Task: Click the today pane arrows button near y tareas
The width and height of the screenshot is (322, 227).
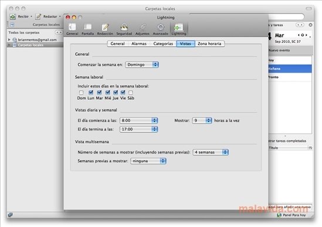Action: [300, 25]
